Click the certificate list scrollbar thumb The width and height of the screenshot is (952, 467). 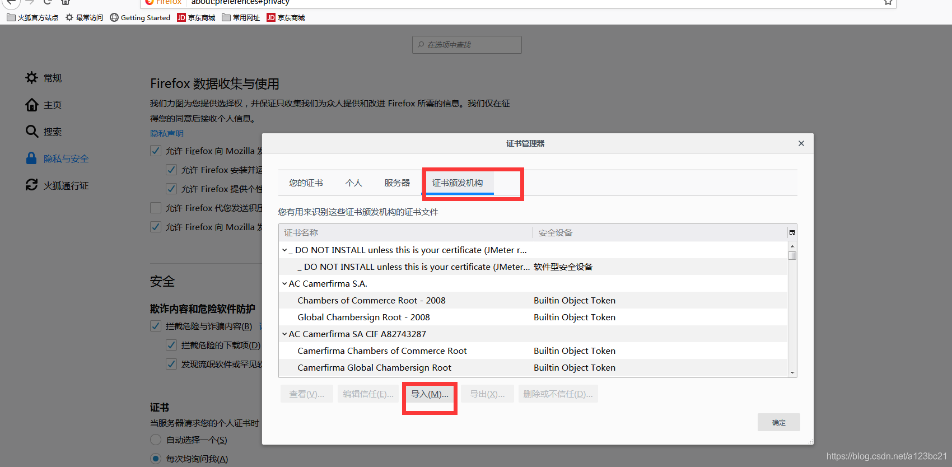pyautogui.click(x=792, y=255)
